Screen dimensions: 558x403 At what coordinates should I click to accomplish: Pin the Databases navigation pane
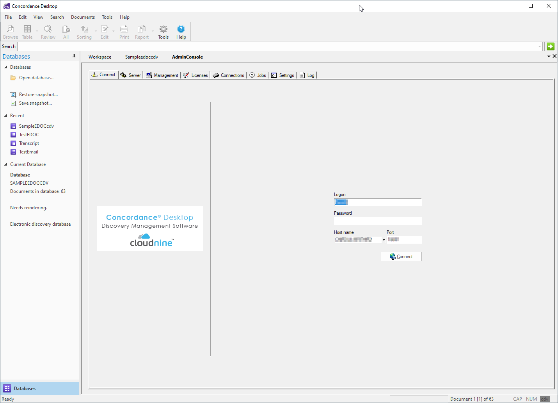pos(74,56)
